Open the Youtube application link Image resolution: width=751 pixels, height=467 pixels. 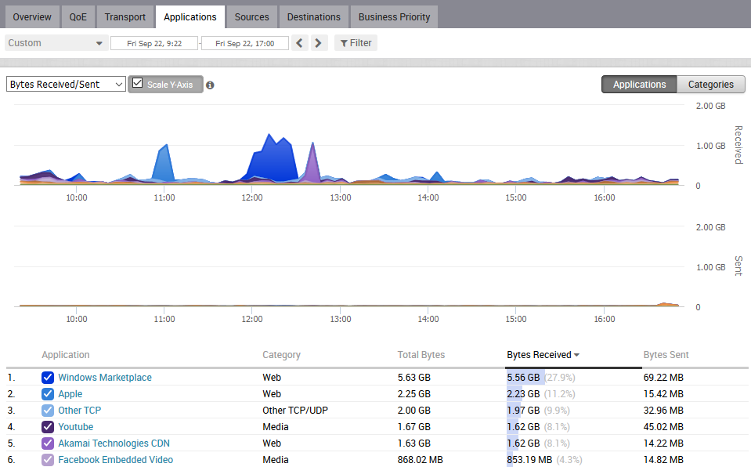click(x=76, y=427)
